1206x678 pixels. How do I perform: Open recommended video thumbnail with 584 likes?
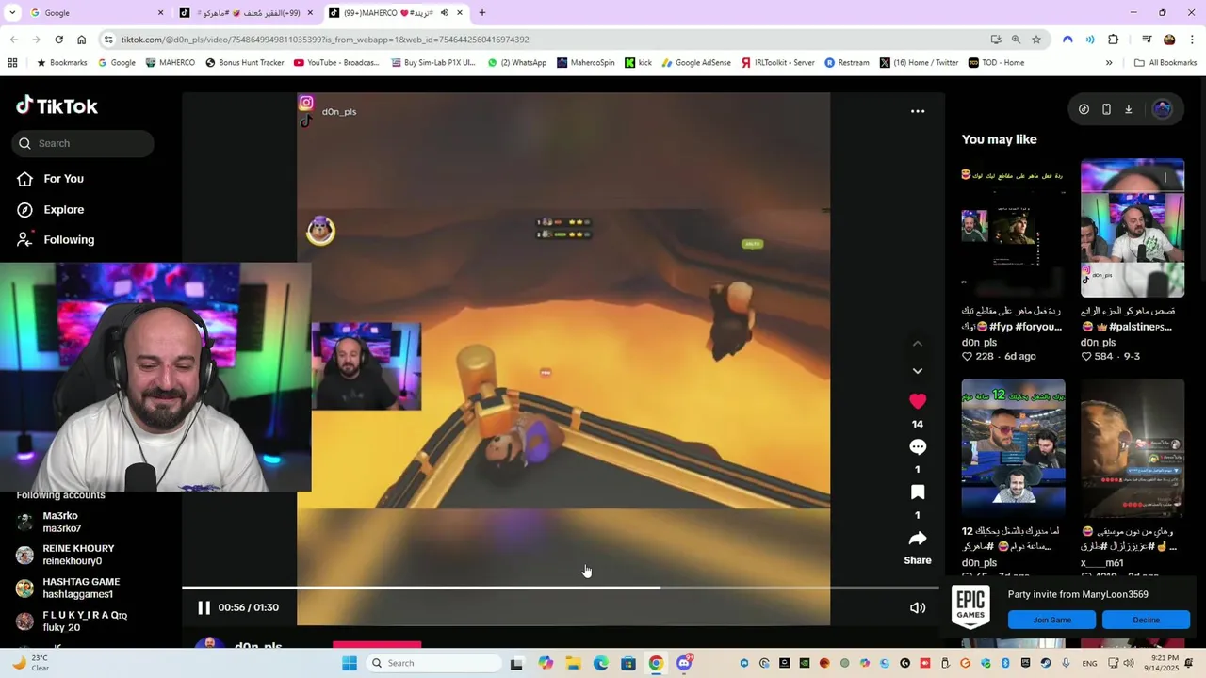[1133, 228]
